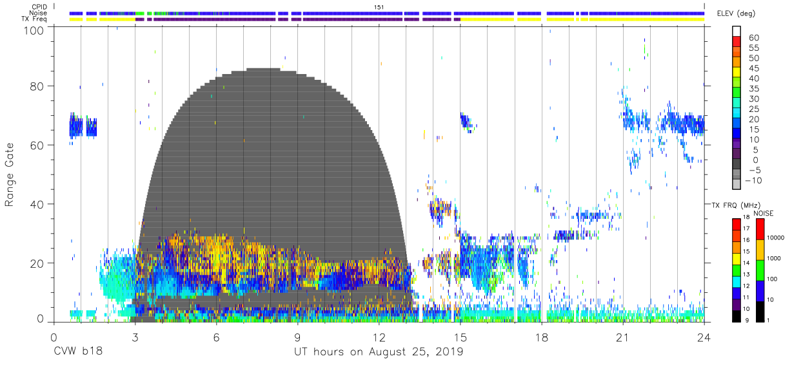Click the TX FRQ legend tick label '13'
The image size is (792, 365).
pyautogui.click(x=746, y=276)
